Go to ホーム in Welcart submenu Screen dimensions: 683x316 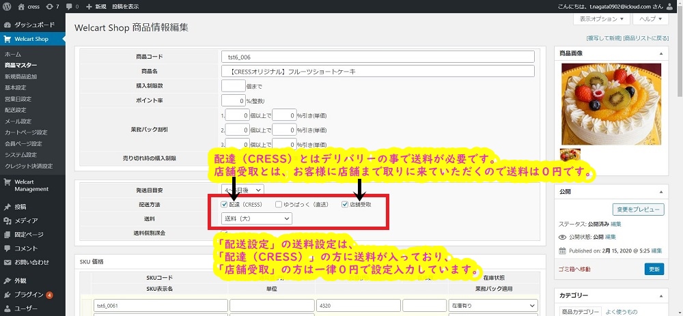point(12,55)
